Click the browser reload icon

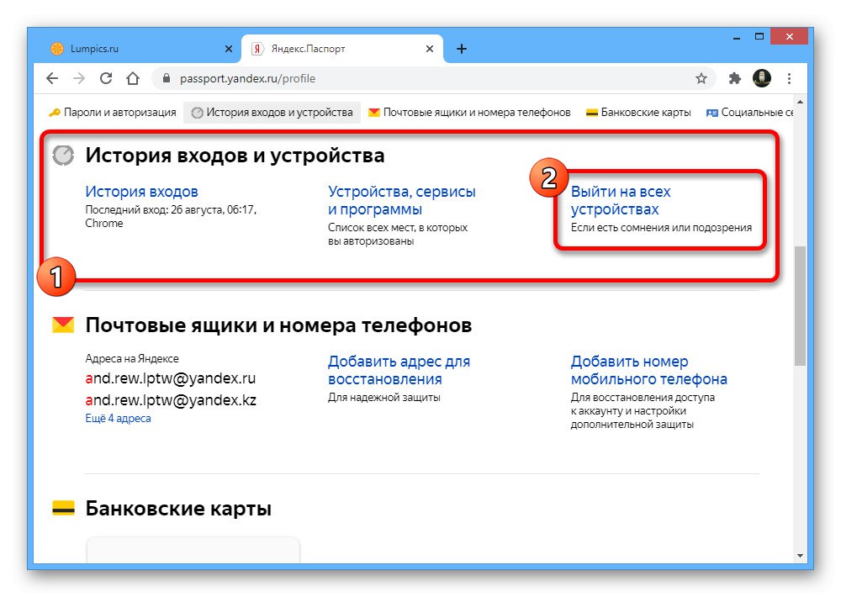click(106, 77)
